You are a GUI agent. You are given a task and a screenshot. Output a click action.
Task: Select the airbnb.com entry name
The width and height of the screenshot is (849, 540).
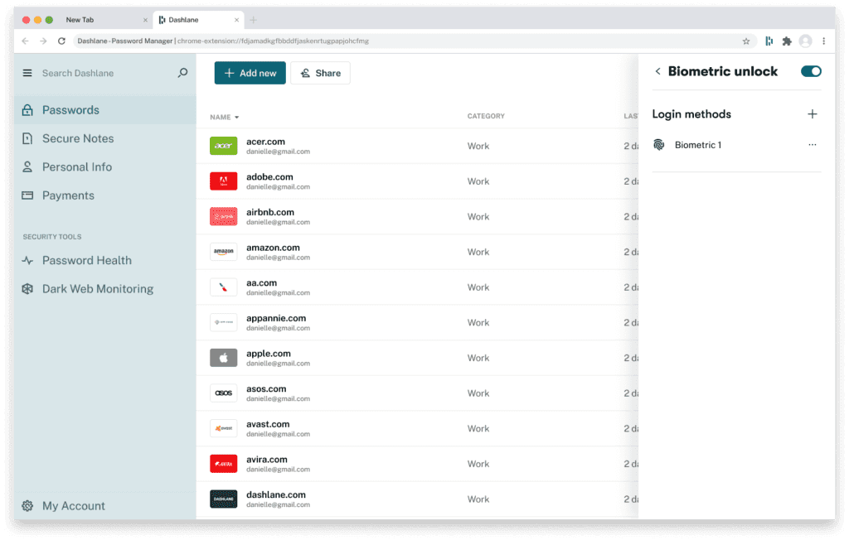pos(270,212)
